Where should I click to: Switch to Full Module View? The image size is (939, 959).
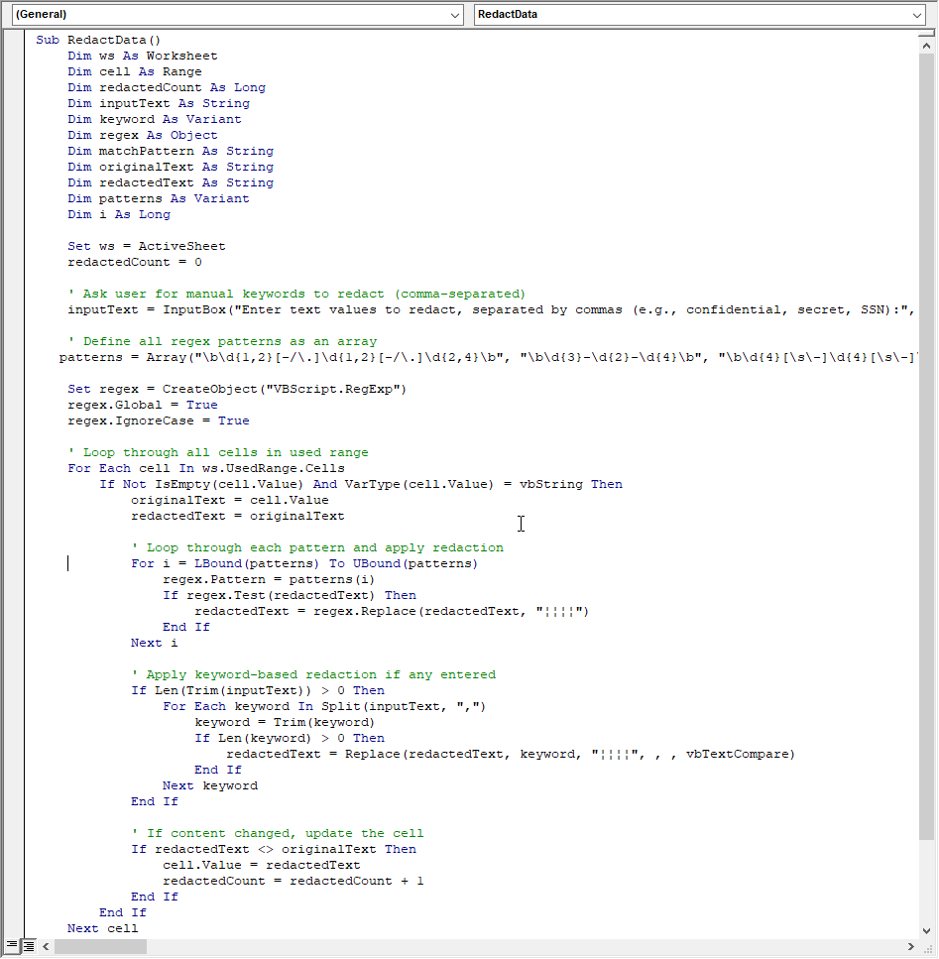click(x=28, y=946)
